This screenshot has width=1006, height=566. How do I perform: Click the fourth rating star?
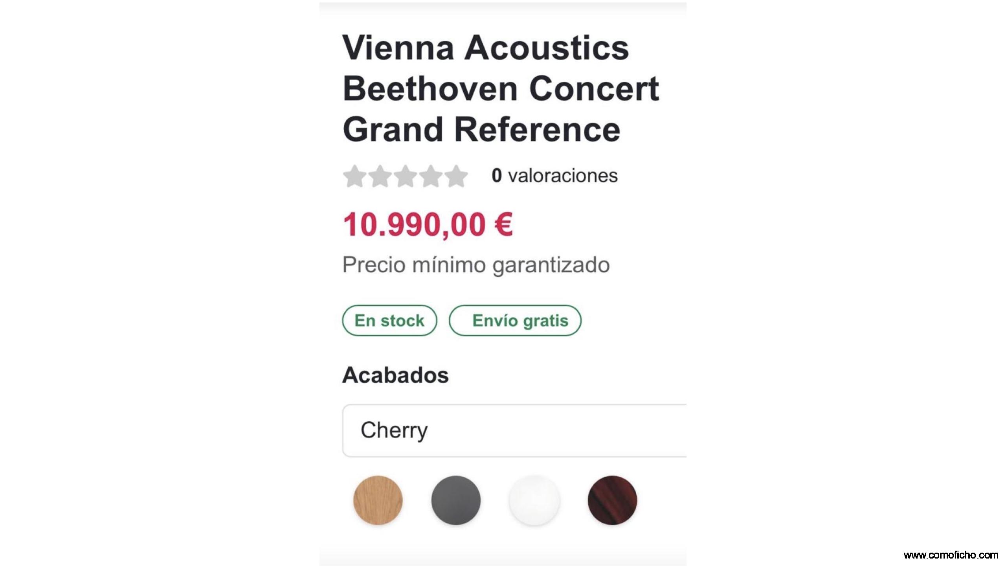click(x=431, y=176)
